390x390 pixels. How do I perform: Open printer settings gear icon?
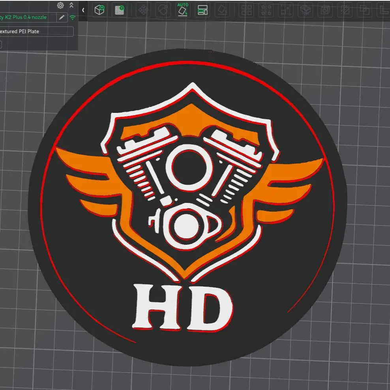60,5
